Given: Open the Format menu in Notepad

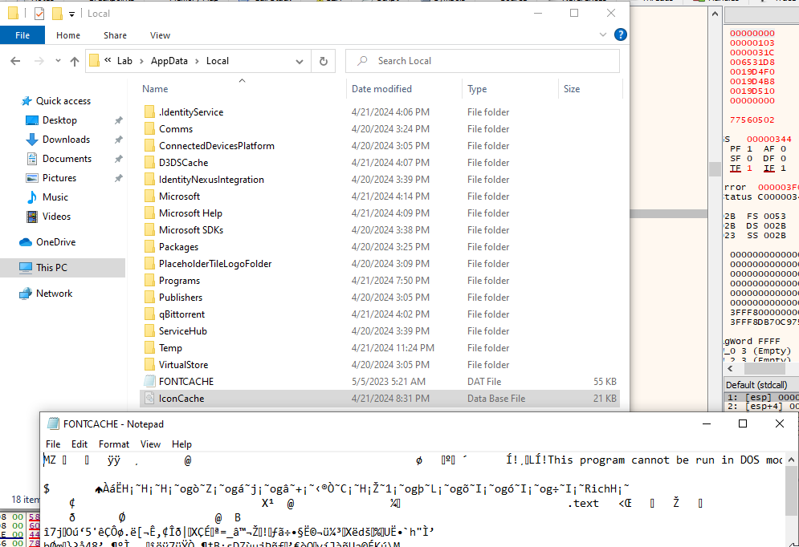Looking at the screenshot, I should 114,444.
